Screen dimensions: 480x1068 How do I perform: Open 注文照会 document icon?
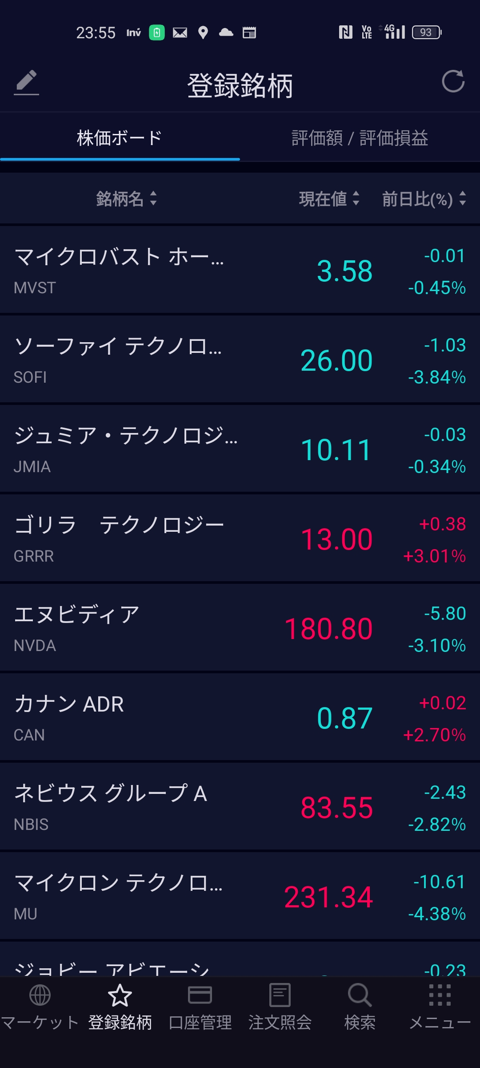point(280,995)
